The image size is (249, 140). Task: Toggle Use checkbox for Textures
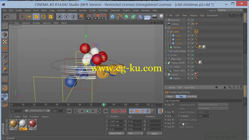point(173,123)
